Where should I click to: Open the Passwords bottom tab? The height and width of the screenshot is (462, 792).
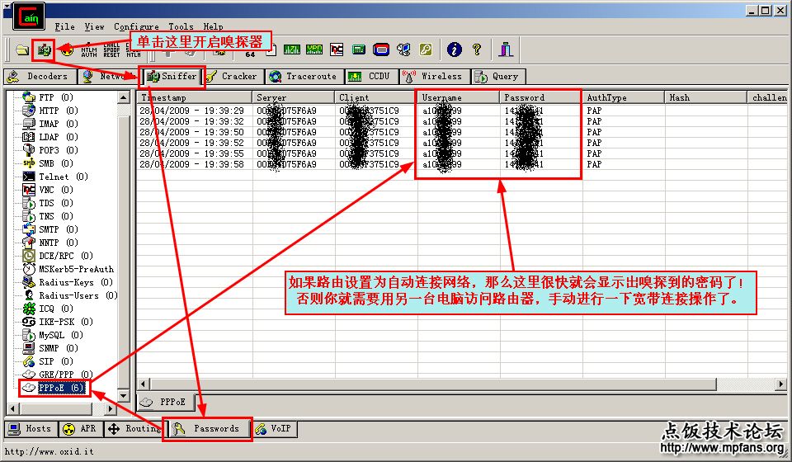[x=208, y=429]
